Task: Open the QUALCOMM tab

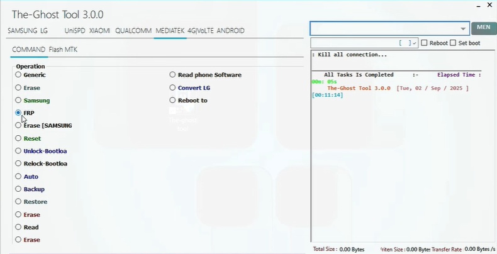Action: click(x=133, y=31)
